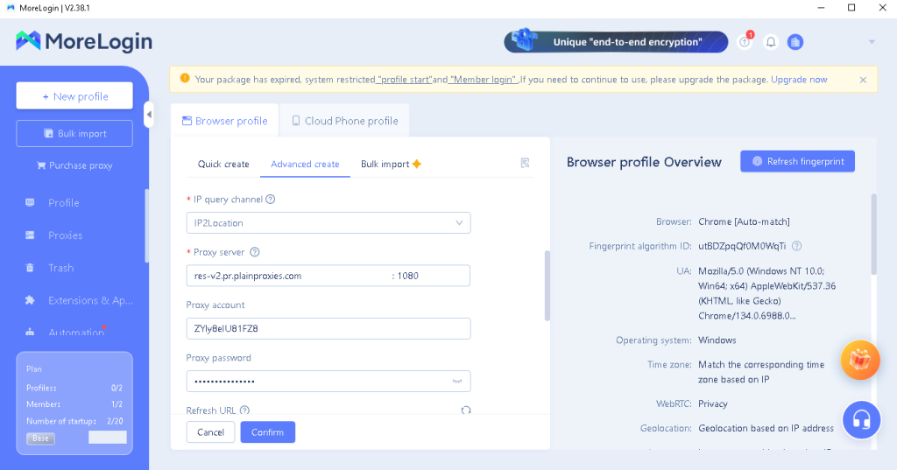
Task: Click the Bulk import sidebar icon
Action: 49,133
